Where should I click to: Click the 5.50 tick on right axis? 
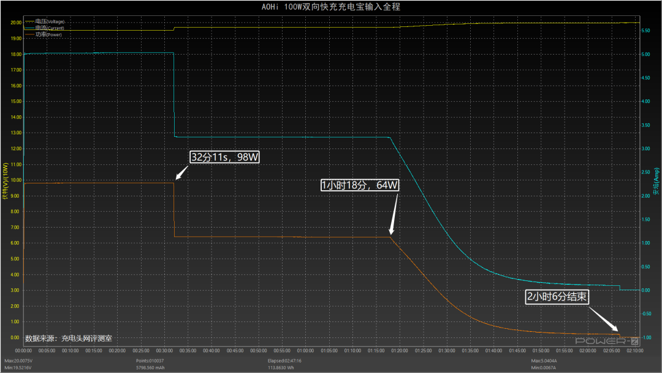(645, 31)
